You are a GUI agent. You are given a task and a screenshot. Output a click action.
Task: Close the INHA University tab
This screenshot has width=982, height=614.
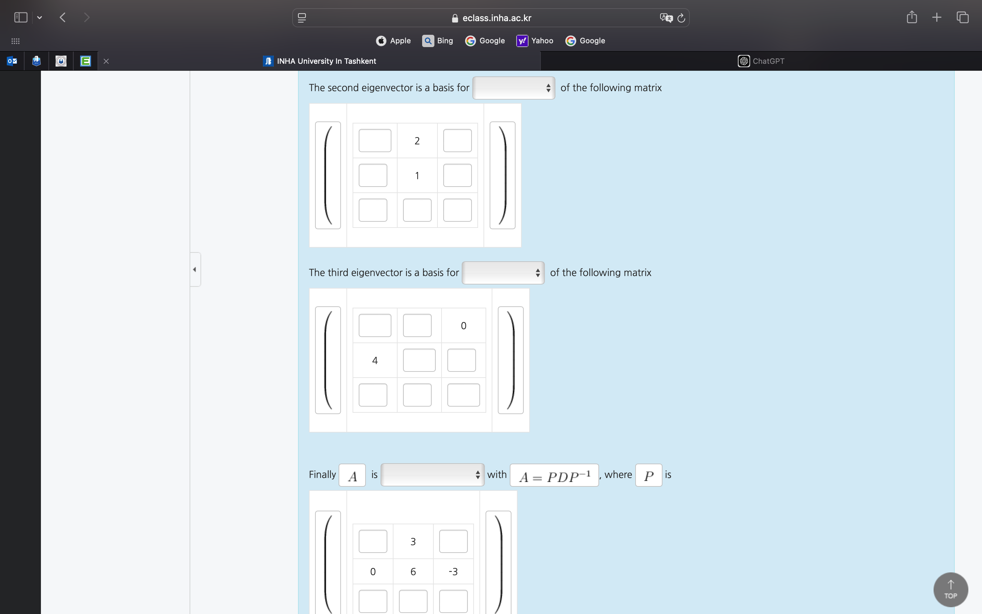point(106,61)
